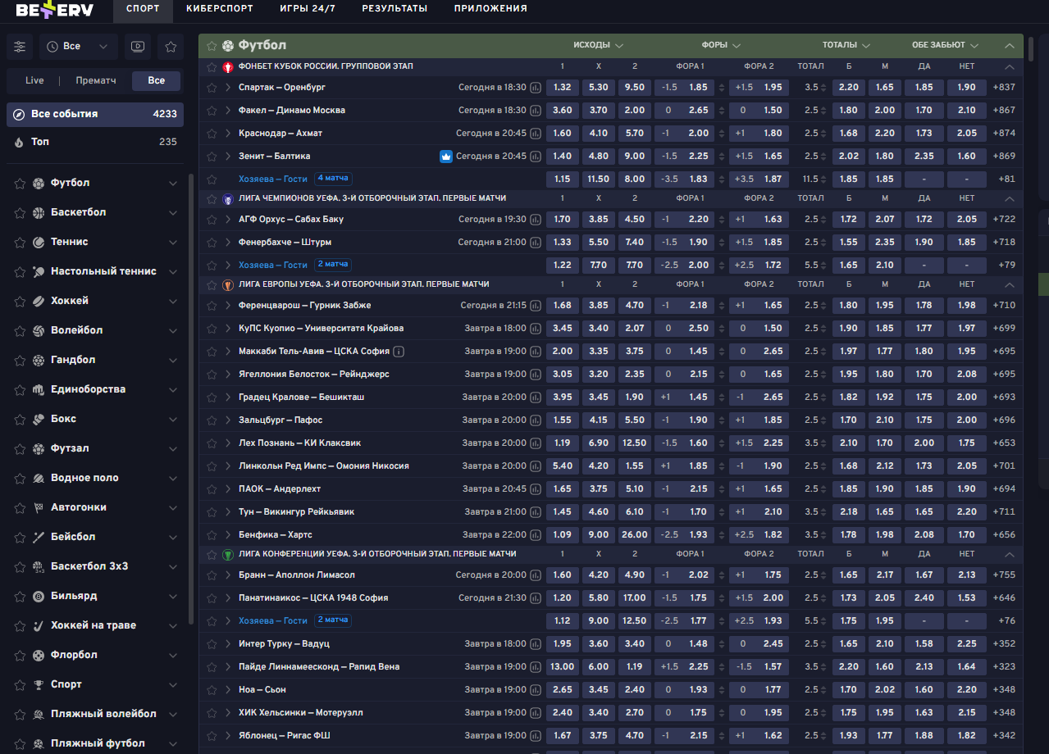
Task: Favorite Бенфика – Хартс match with star
Action: pyautogui.click(x=212, y=534)
